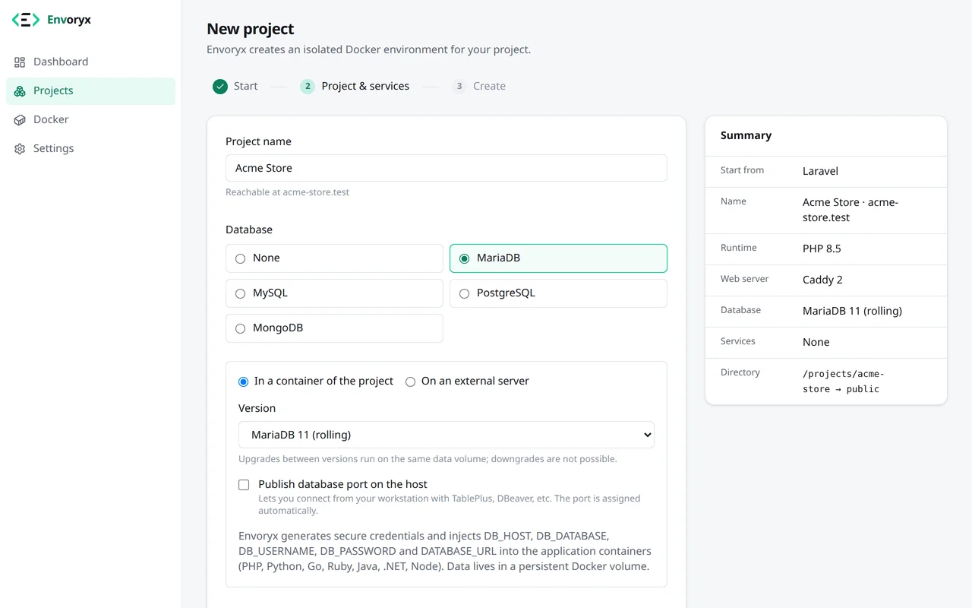
Task: Click 'Reachable at acme-store.test' hint
Action: click(287, 192)
